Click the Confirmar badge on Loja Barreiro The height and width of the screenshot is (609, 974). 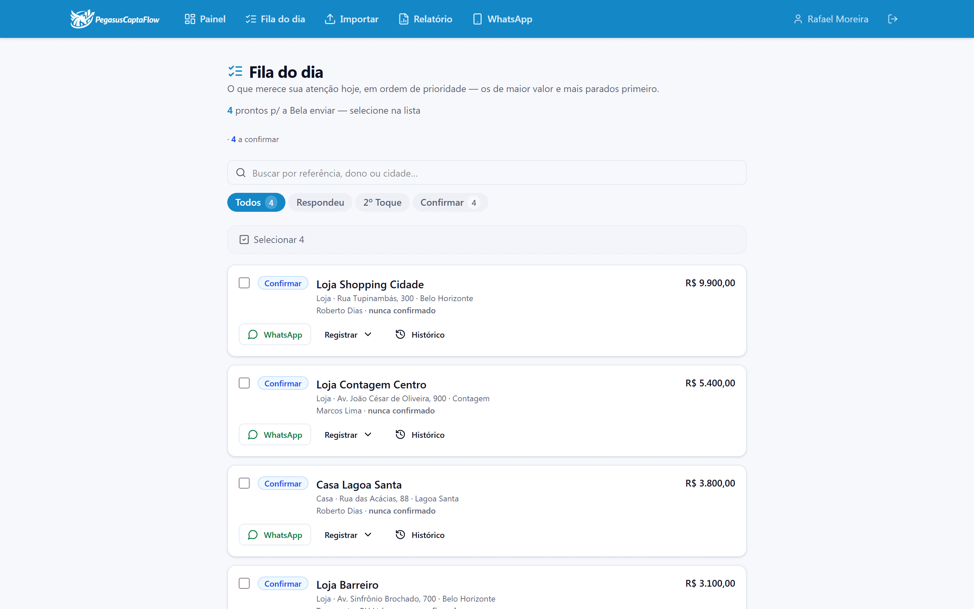click(x=283, y=584)
